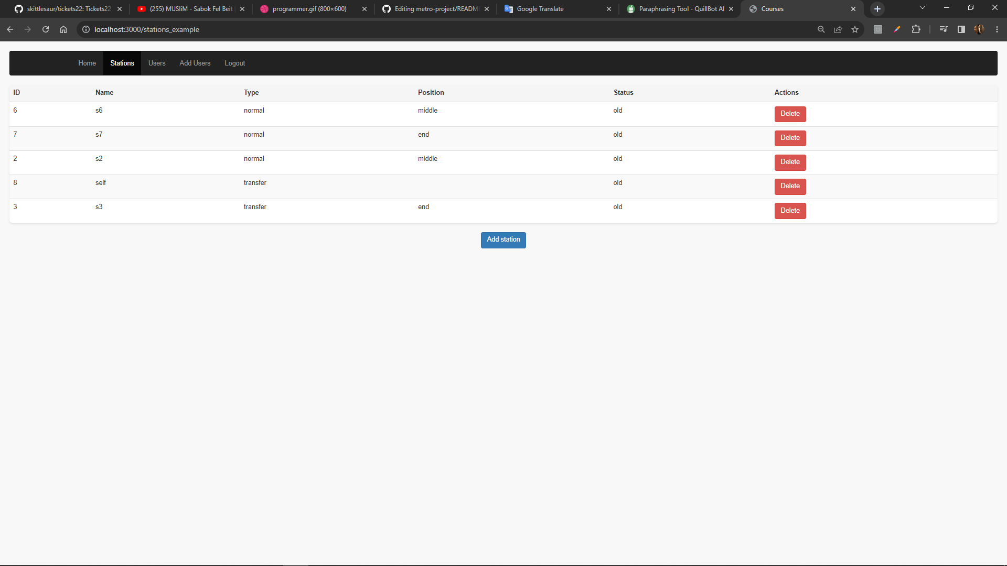The width and height of the screenshot is (1007, 566).
Task: Open the tab search chevron
Action: click(x=922, y=8)
